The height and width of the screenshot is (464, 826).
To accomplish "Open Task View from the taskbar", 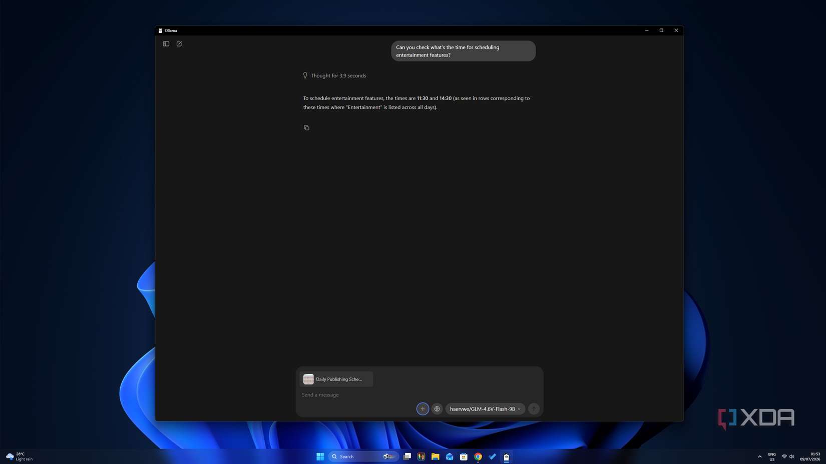I will [x=407, y=456].
